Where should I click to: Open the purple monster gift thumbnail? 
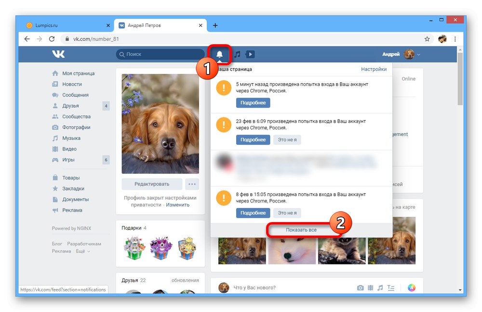tap(160, 248)
